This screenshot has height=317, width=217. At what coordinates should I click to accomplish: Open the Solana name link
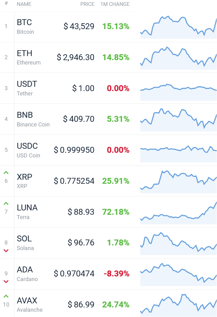point(25,243)
